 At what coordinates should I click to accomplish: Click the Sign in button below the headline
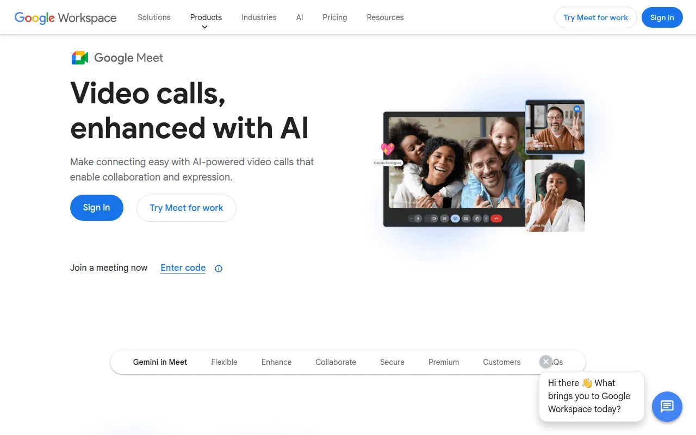pyautogui.click(x=97, y=208)
